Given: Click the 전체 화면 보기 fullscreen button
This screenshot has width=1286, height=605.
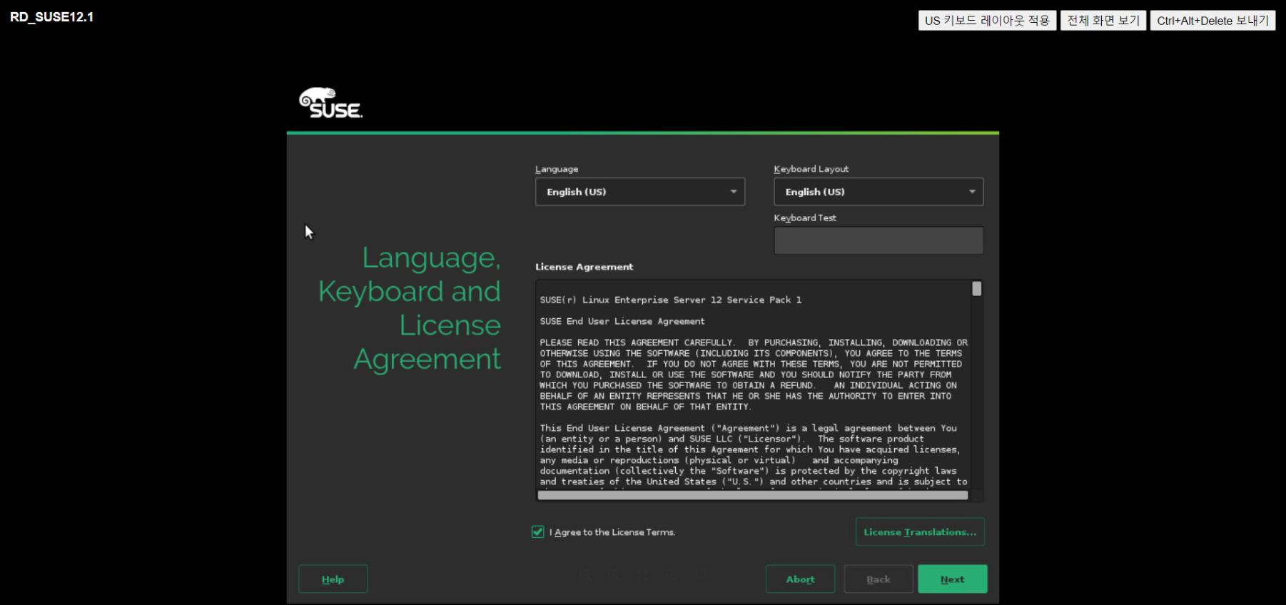Looking at the screenshot, I should [1103, 21].
